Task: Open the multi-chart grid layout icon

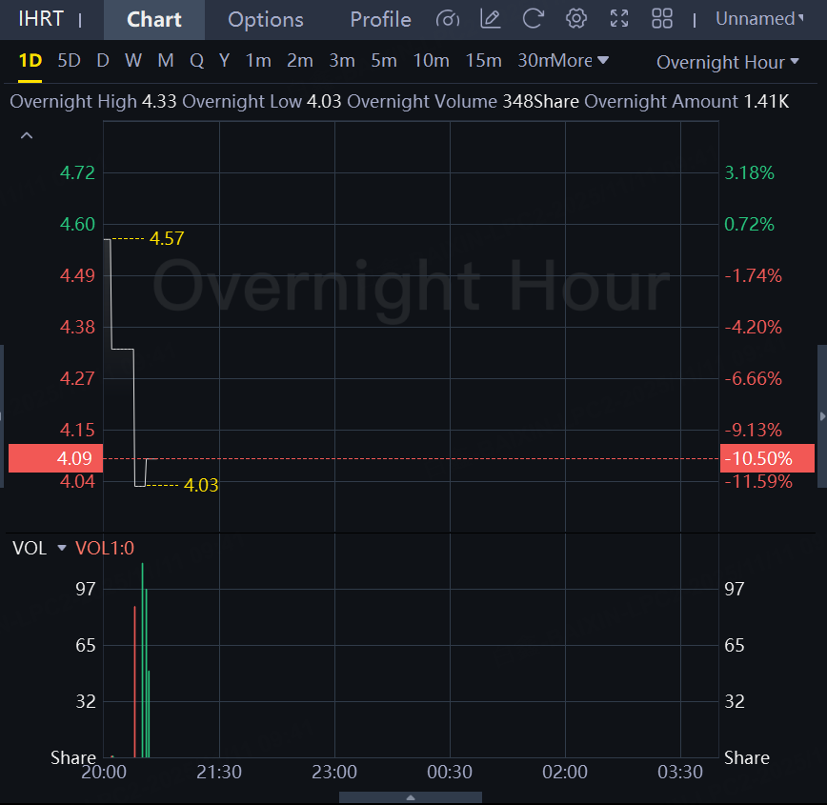Action: click(662, 19)
